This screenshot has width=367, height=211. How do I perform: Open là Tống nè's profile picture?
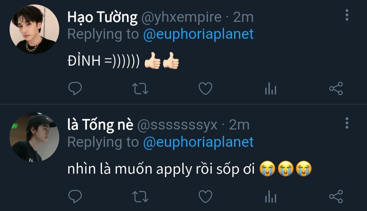point(34,137)
